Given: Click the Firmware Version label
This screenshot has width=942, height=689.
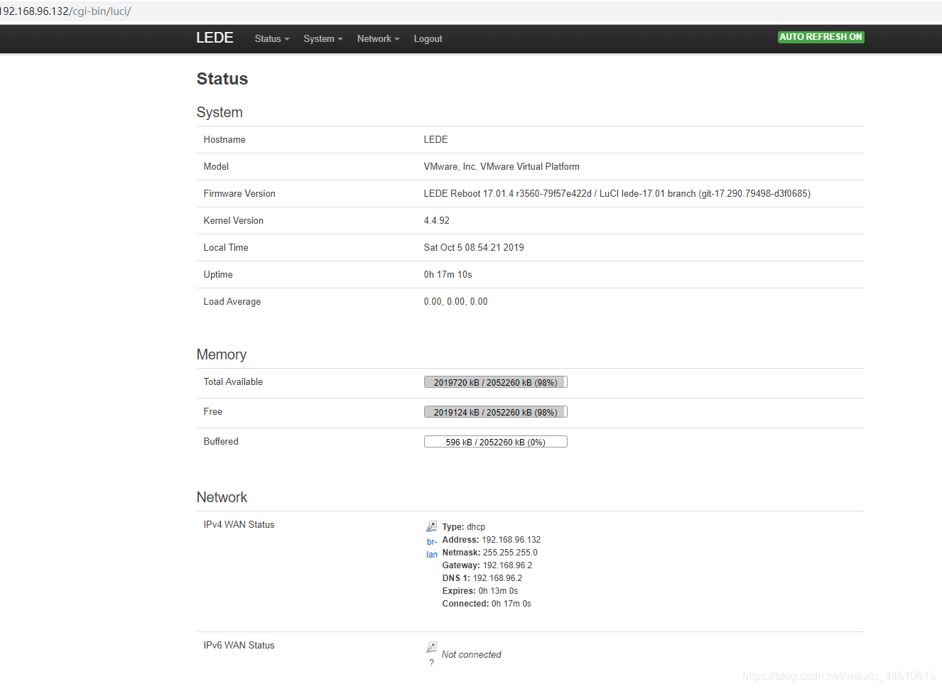Looking at the screenshot, I should pyautogui.click(x=239, y=194).
